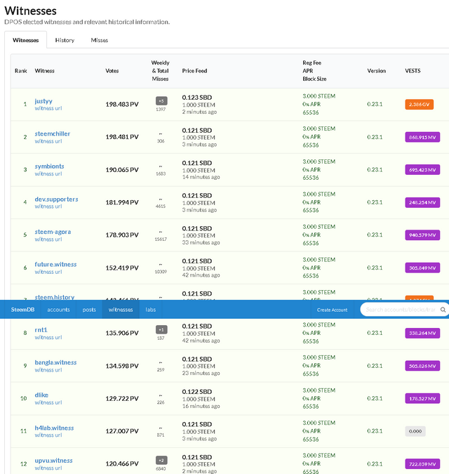Open the justyy witness profile
Image resolution: width=449 pixels, height=474 pixels.
(x=43, y=101)
